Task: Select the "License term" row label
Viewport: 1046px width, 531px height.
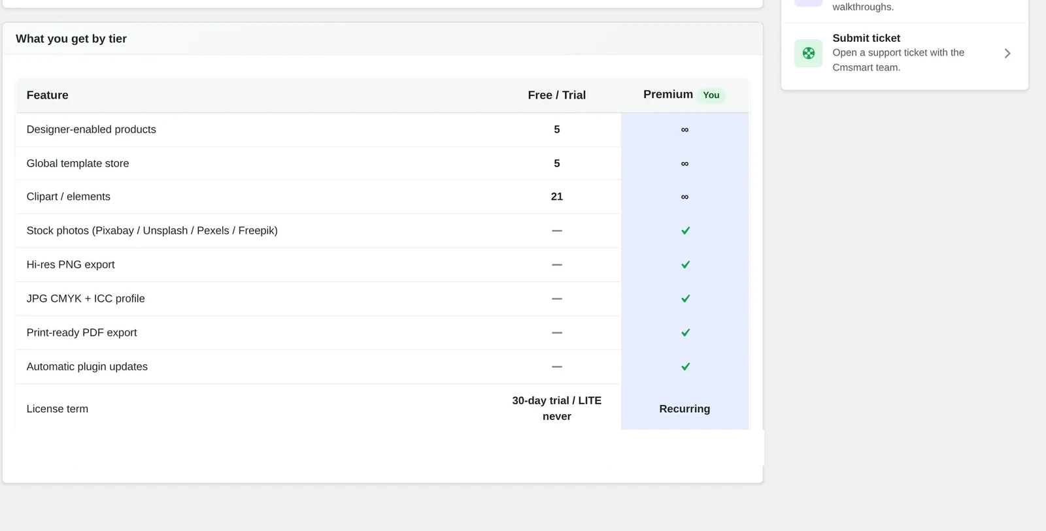Action: pos(58,409)
